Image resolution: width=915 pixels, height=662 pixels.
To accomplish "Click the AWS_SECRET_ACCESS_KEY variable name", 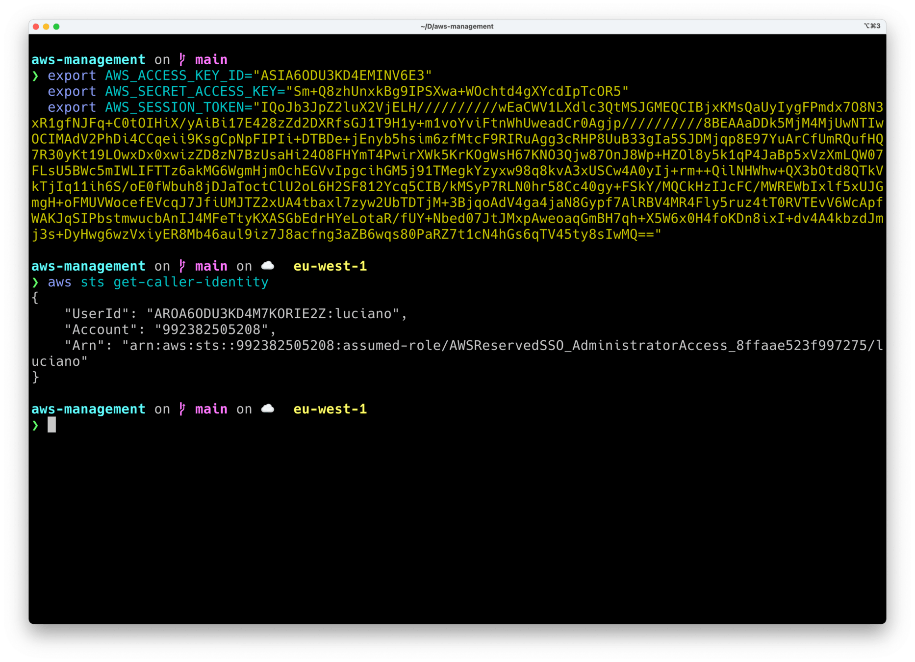I will [x=191, y=91].
